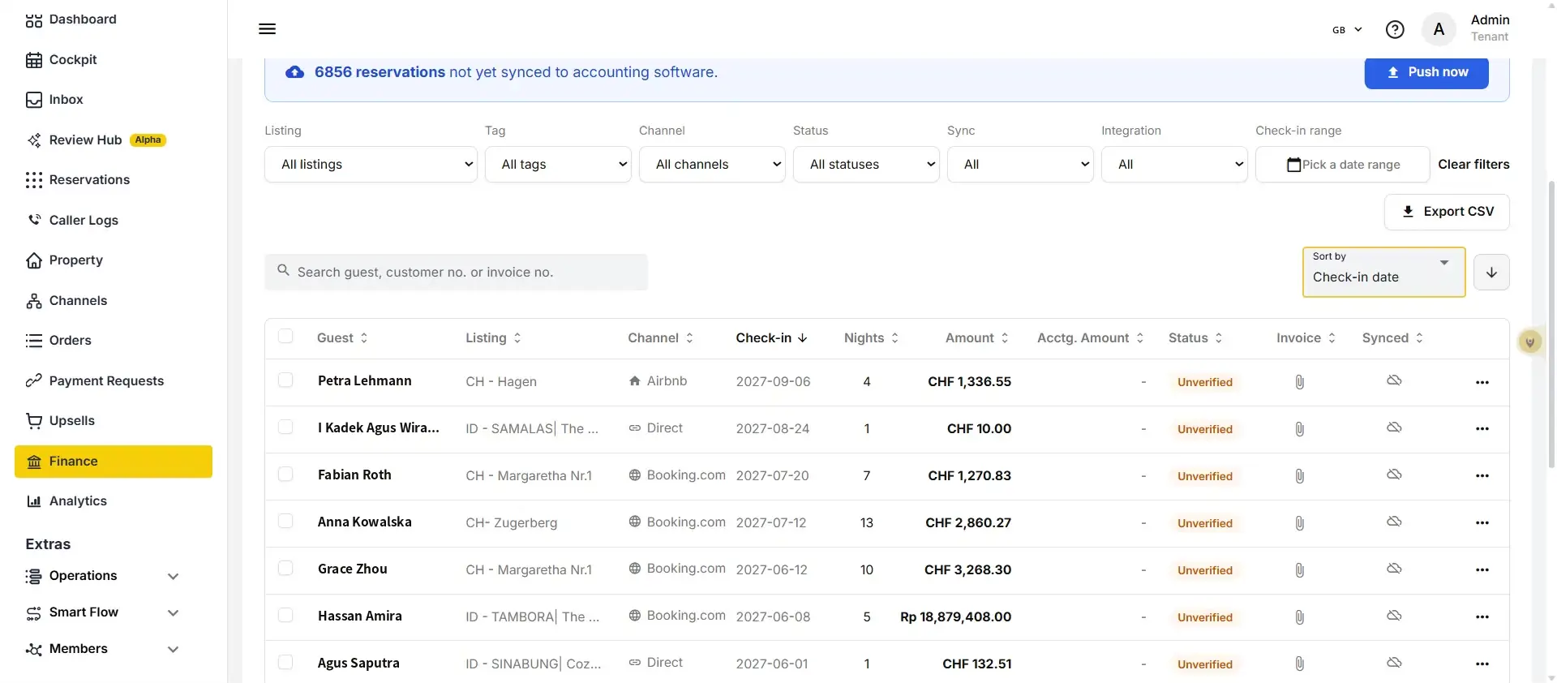Click the Admin avatar icon

(1439, 30)
